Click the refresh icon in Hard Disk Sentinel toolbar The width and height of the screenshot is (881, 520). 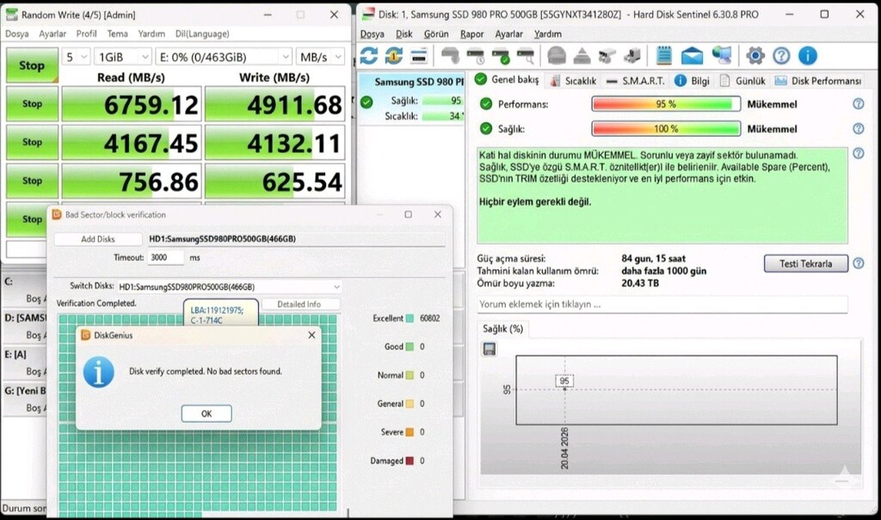tap(368, 56)
